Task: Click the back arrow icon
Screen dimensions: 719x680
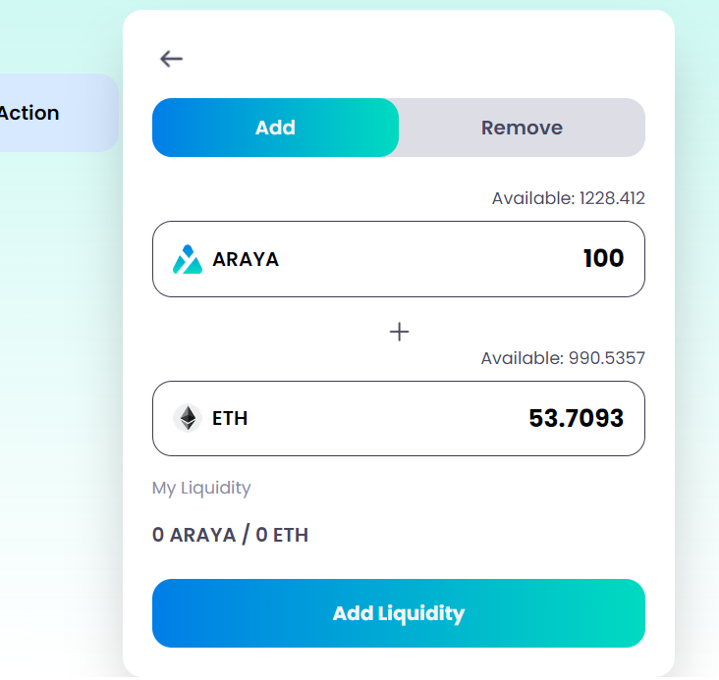Action: coord(172,59)
